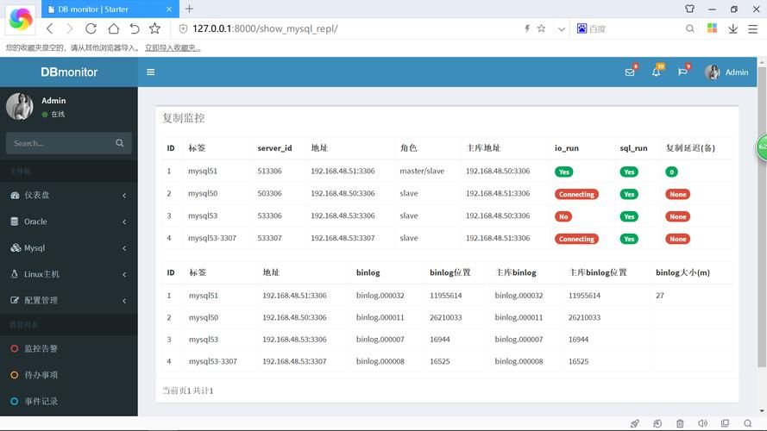Click the io_run Yes badge for mysql51
Screen dimensions: 767x431
tap(564, 172)
